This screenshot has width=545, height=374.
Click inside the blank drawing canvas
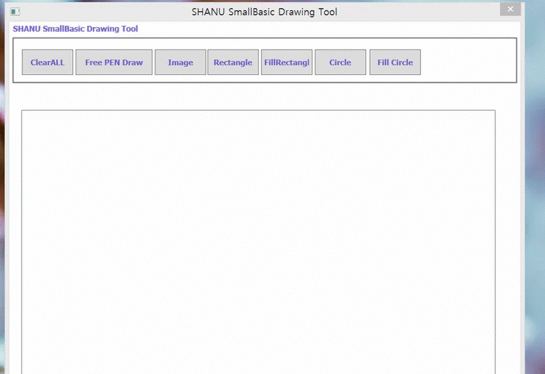[258, 242]
